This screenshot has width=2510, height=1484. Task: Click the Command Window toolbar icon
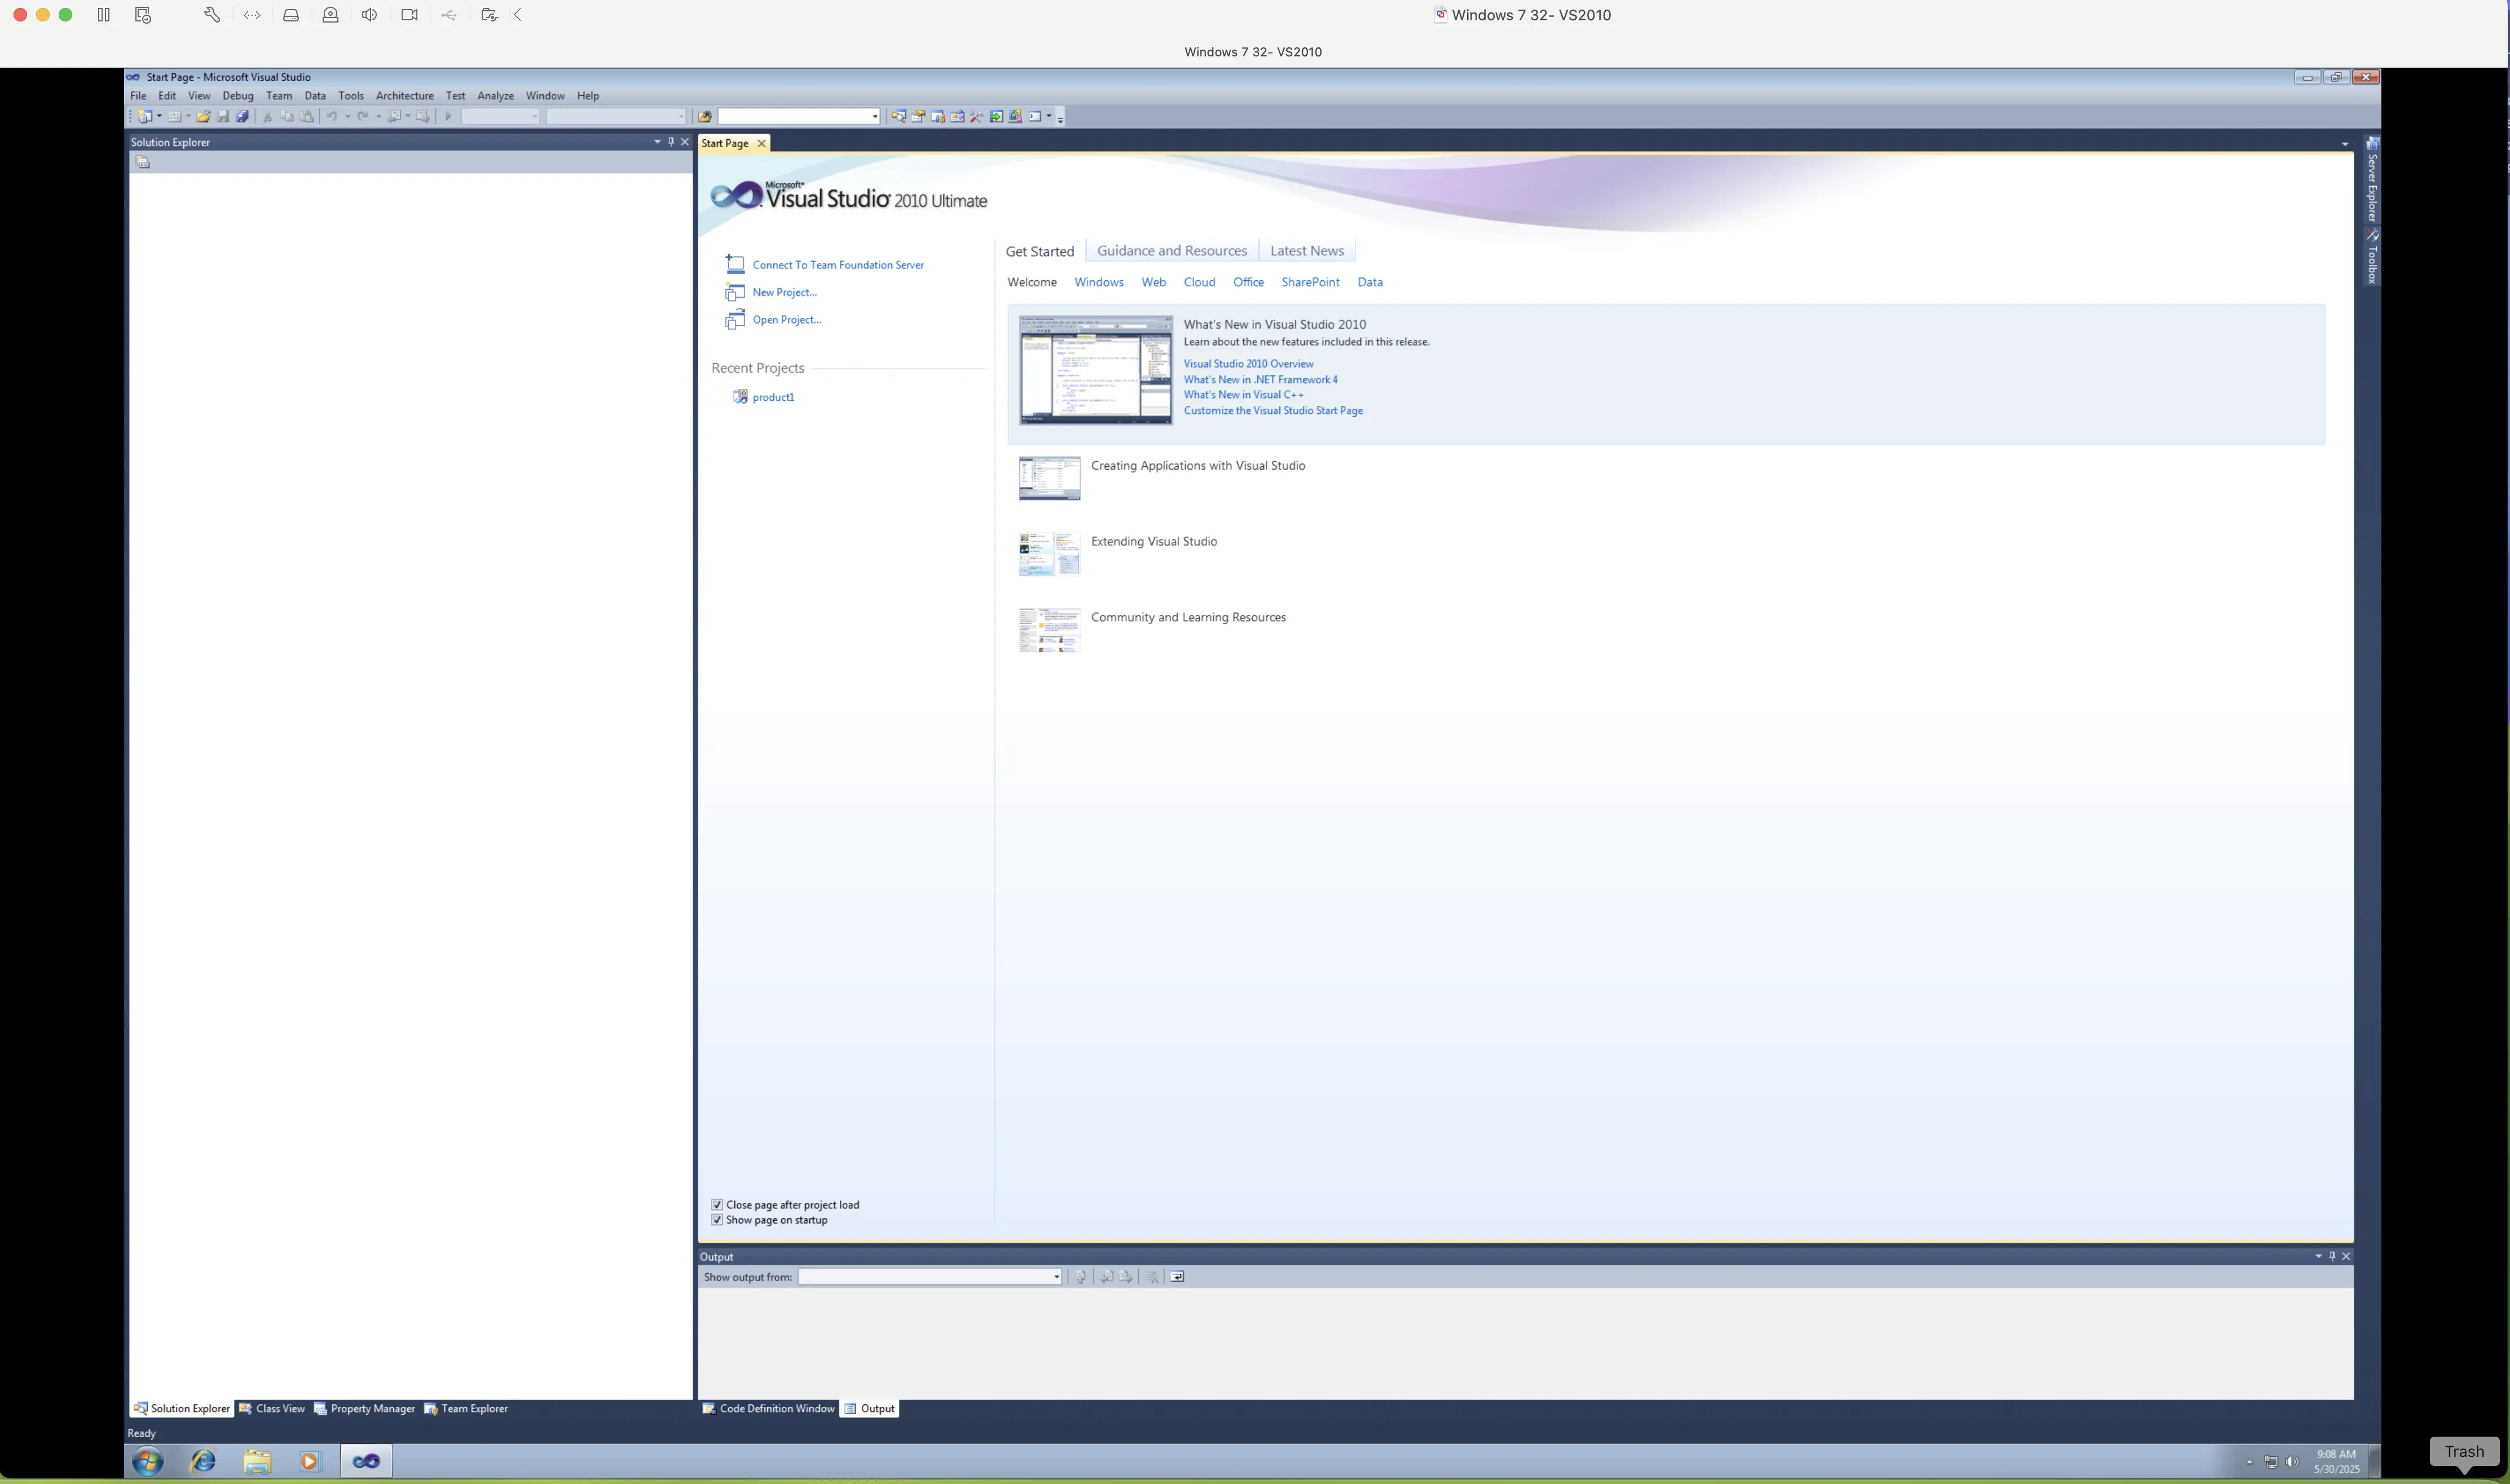coord(1036,116)
